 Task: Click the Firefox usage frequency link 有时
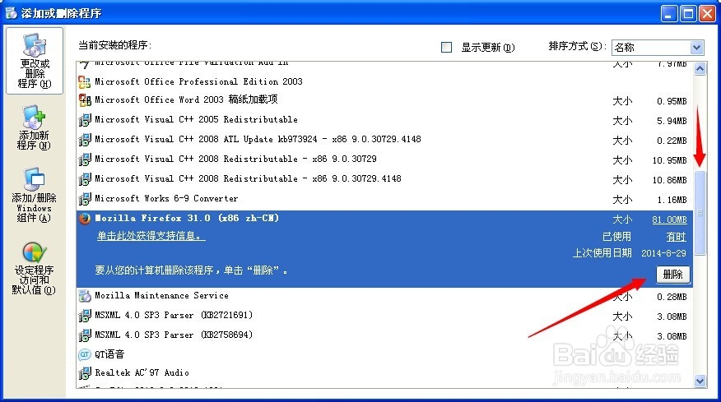[676, 237]
